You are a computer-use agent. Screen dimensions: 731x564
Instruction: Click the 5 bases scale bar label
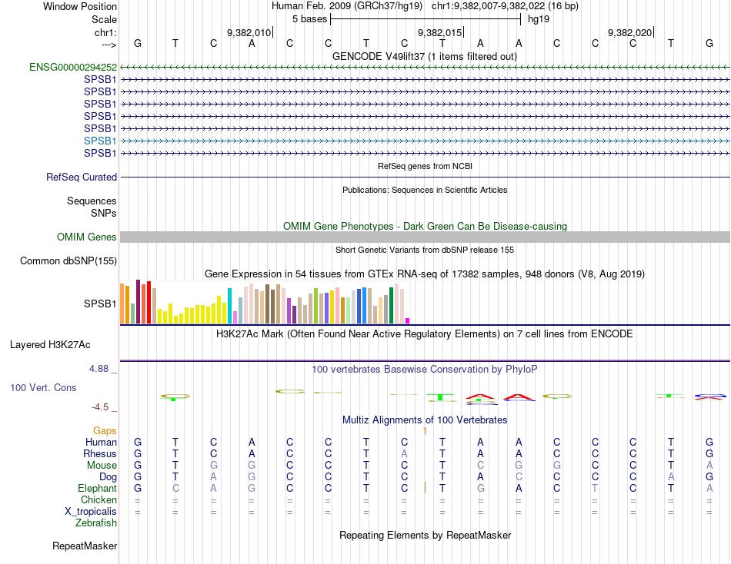pyautogui.click(x=309, y=19)
